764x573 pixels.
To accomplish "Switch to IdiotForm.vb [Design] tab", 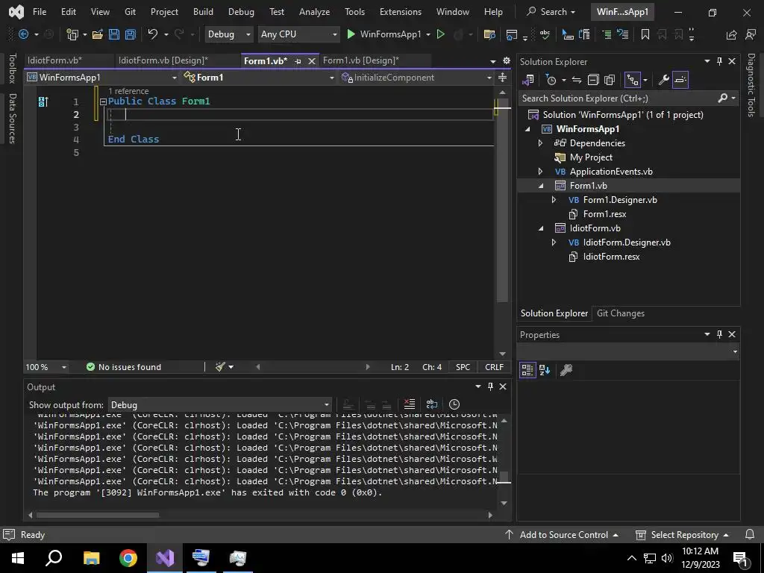I will [163, 60].
